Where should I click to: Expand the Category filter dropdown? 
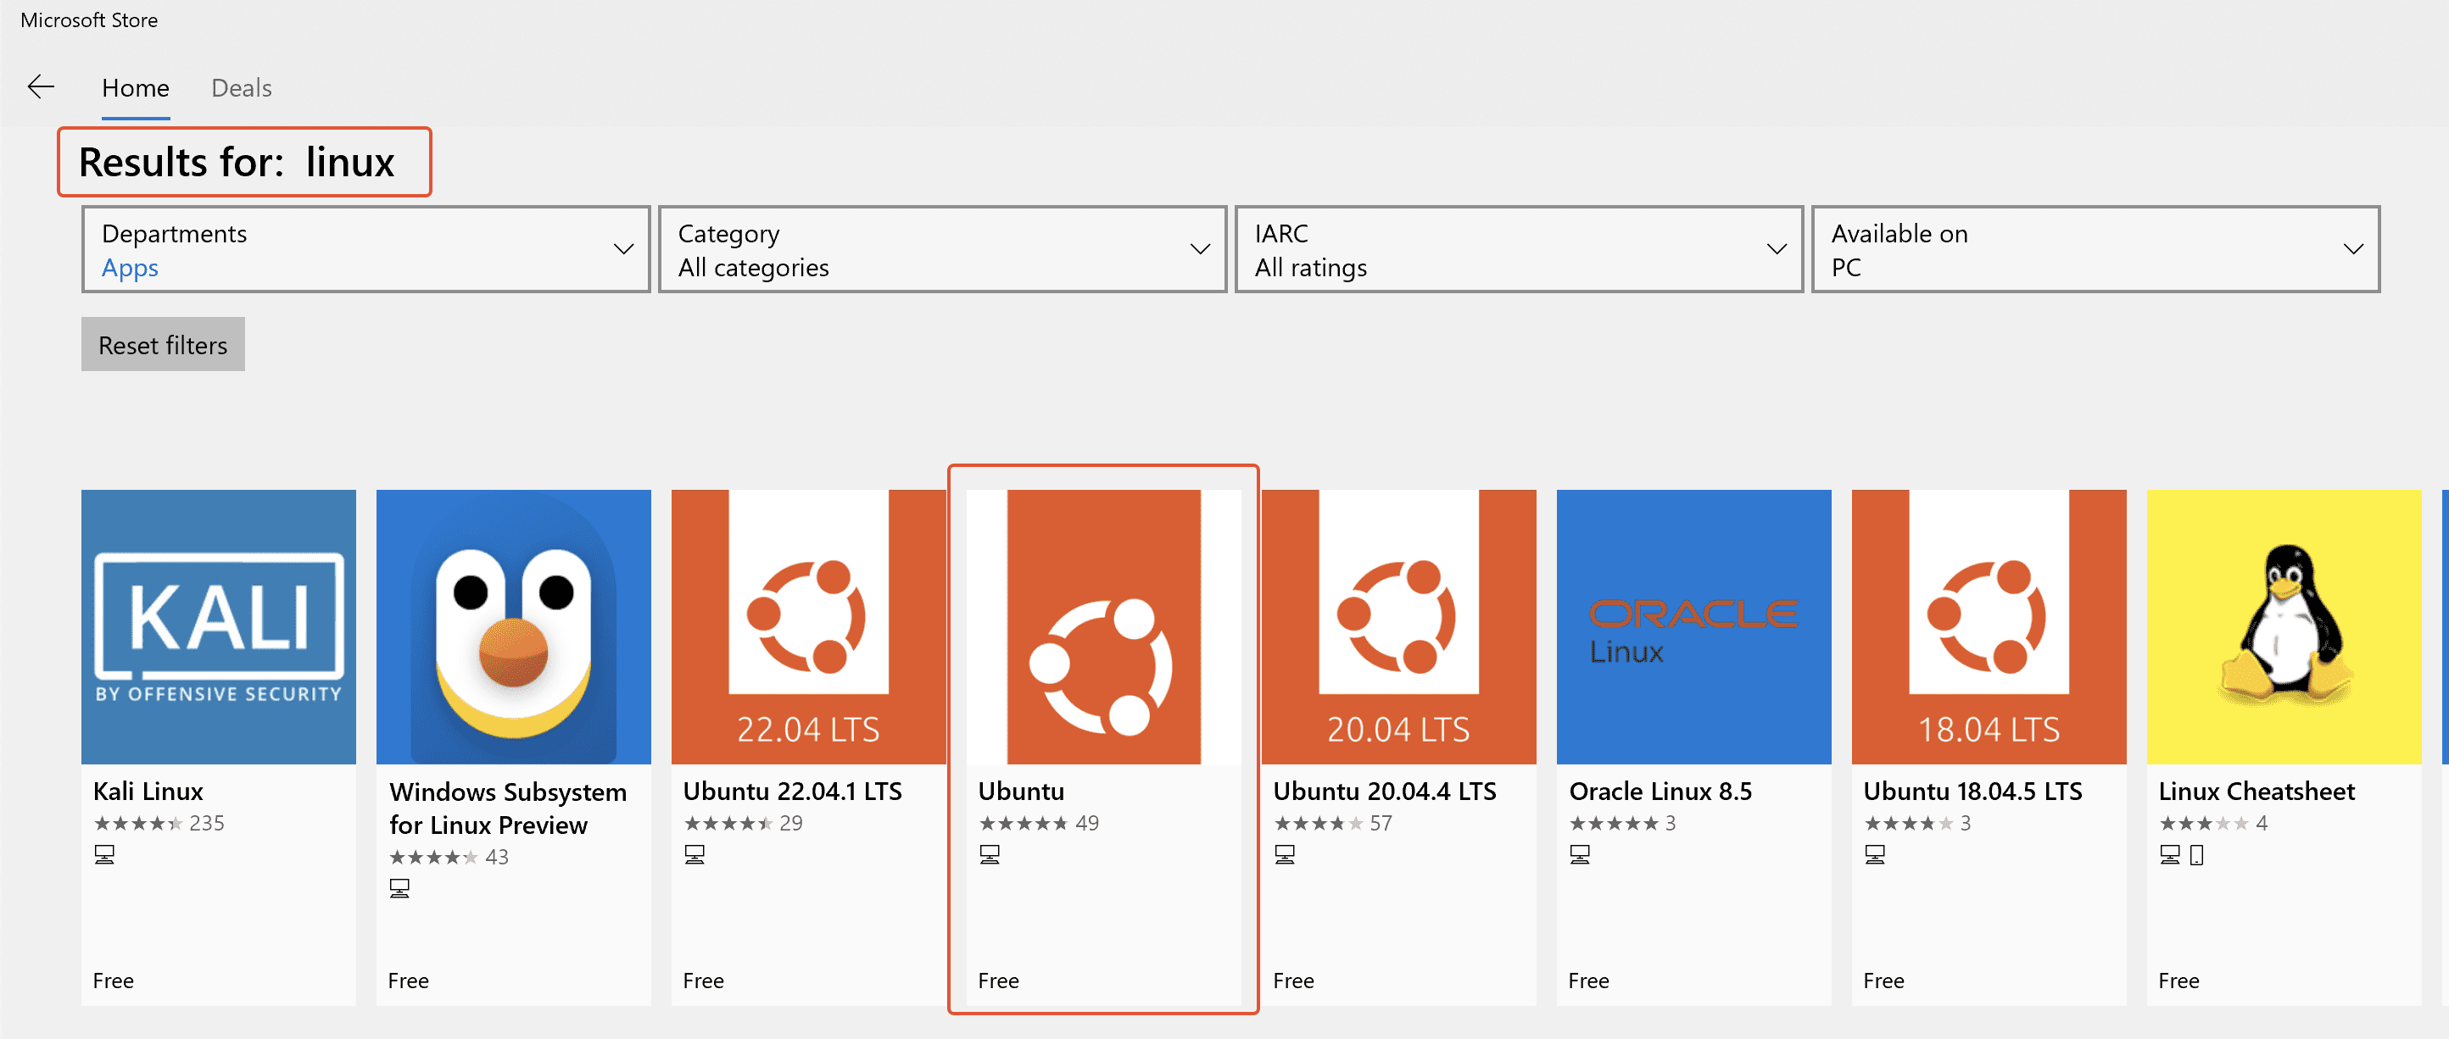(x=942, y=249)
